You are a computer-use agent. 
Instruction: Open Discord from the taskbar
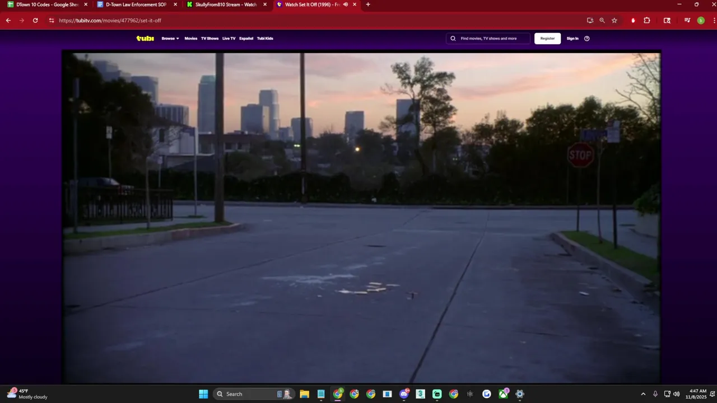click(x=404, y=394)
